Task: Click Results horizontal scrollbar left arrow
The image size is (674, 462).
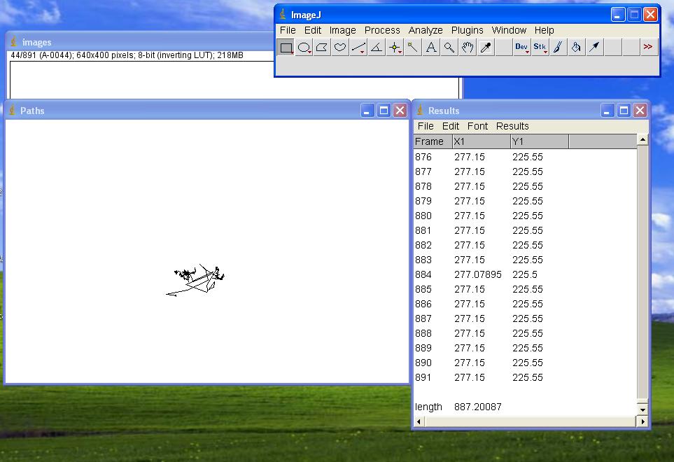Action: [419, 421]
